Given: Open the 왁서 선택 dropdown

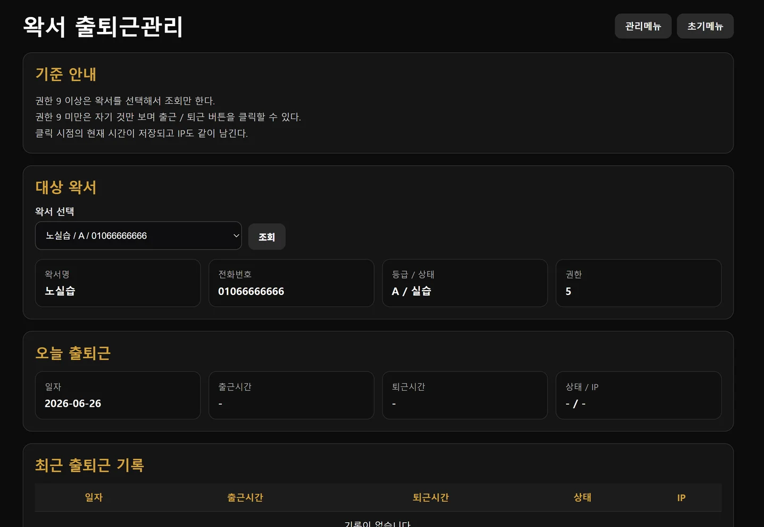Looking at the screenshot, I should point(138,236).
